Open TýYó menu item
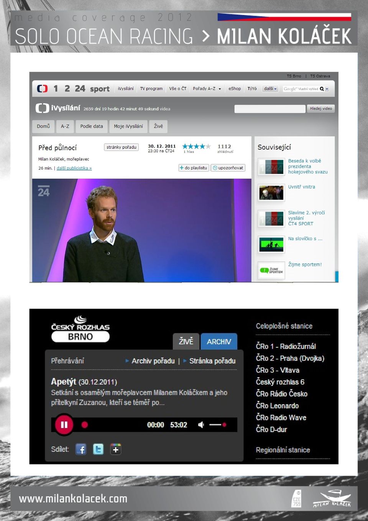The height and width of the screenshot is (521, 368). click(x=252, y=89)
